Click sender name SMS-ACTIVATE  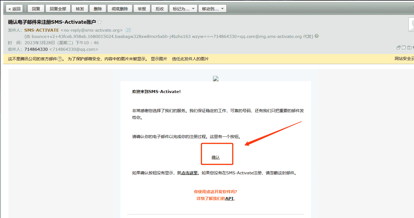point(42,30)
